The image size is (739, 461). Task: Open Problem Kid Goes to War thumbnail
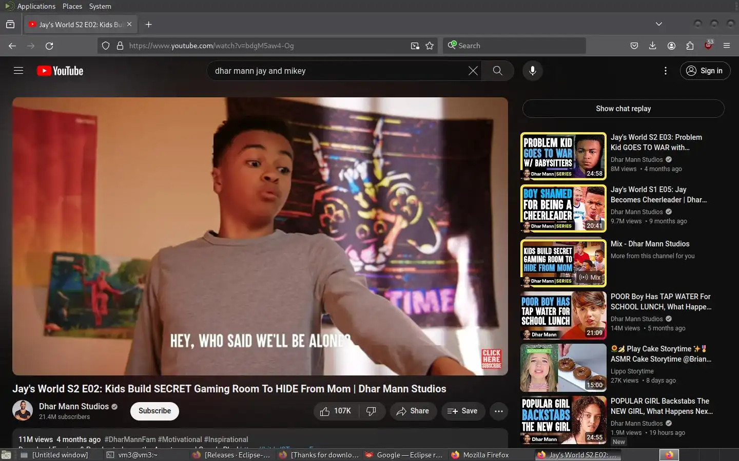563,156
